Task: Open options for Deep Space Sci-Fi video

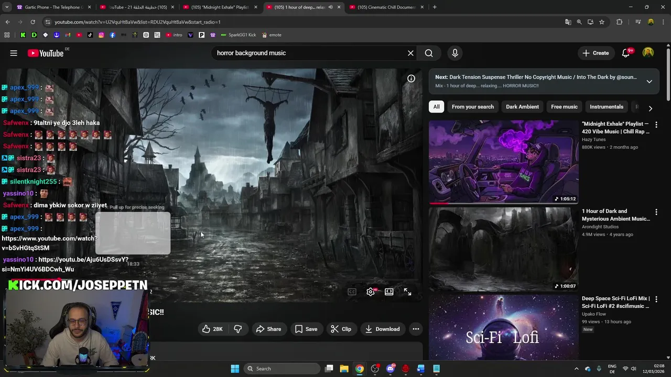Action: coord(656,300)
